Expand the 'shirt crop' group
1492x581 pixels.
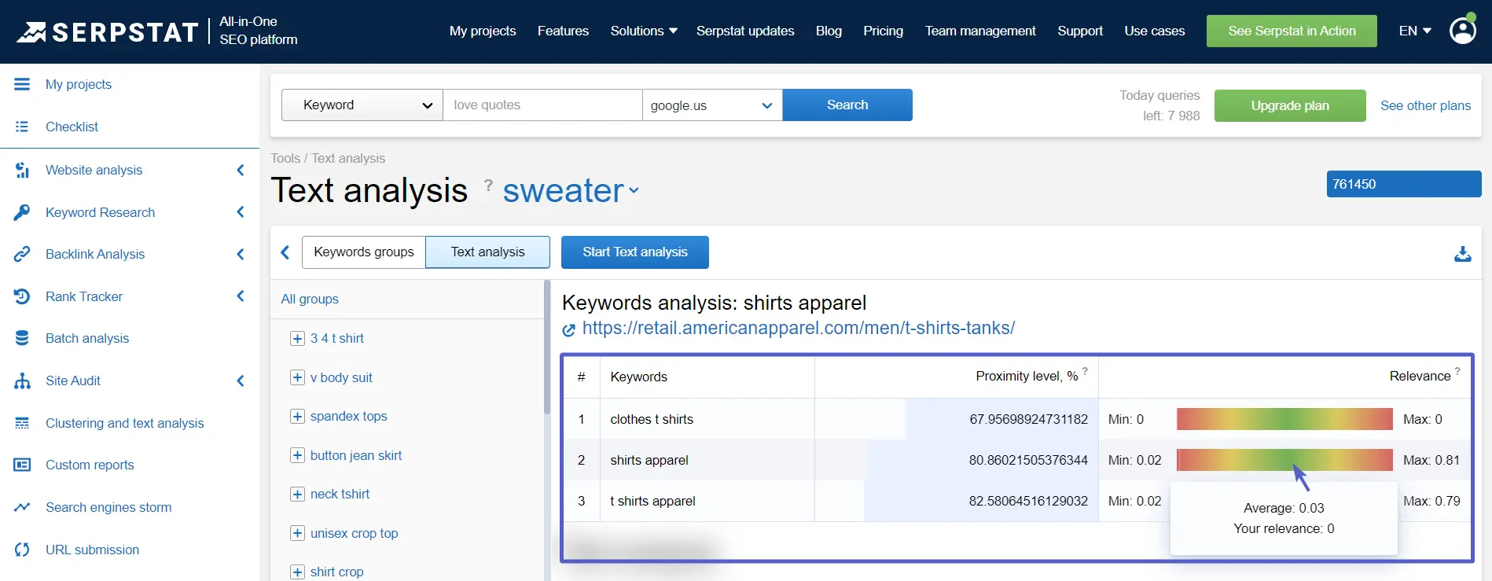click(297, 572)
